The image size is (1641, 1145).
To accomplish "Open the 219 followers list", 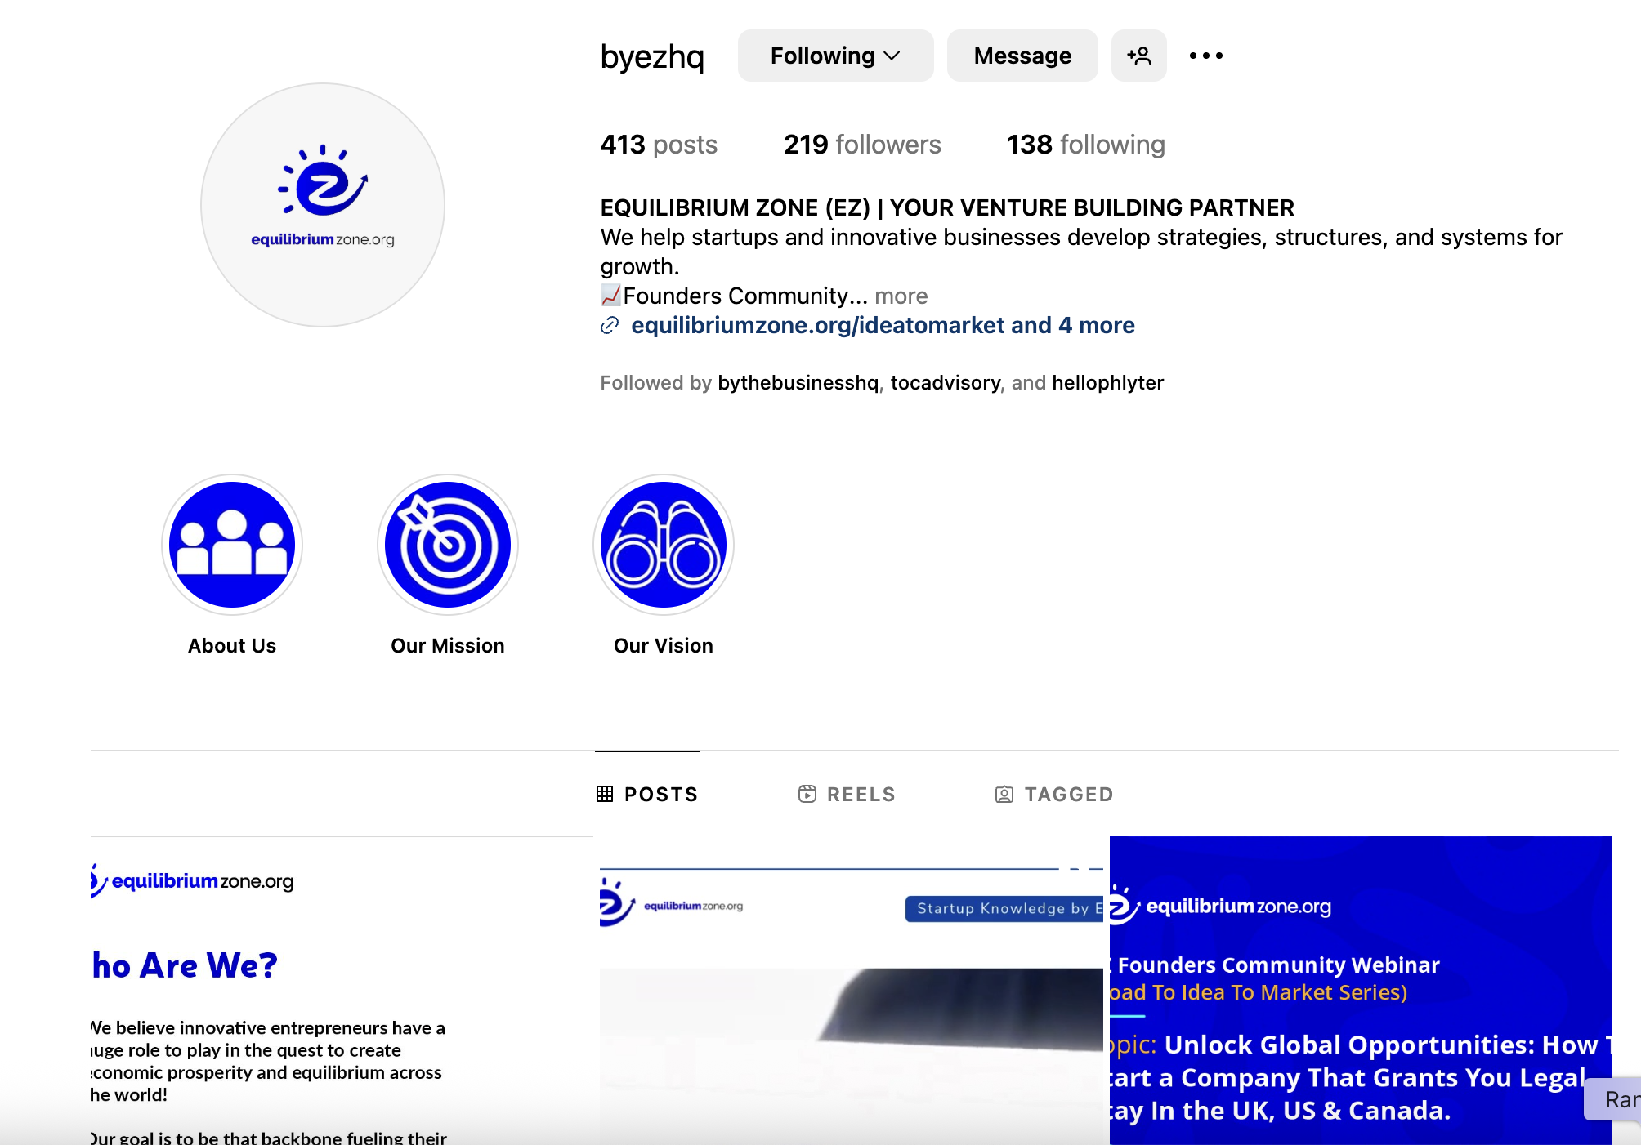I will click(862, 145).
